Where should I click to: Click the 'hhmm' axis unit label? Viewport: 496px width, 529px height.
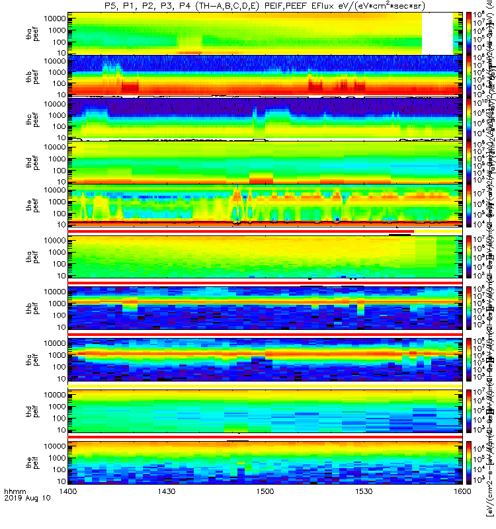point(15,491)
